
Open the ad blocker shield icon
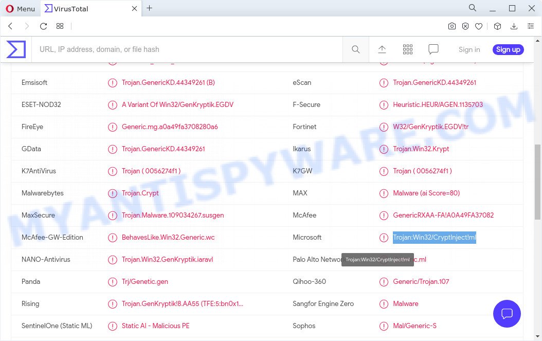click(x=465, y=26)
